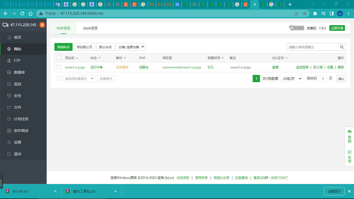Sort by 到期时间 column header
This screenshot has height=199, width=354.
click(216, 58)
